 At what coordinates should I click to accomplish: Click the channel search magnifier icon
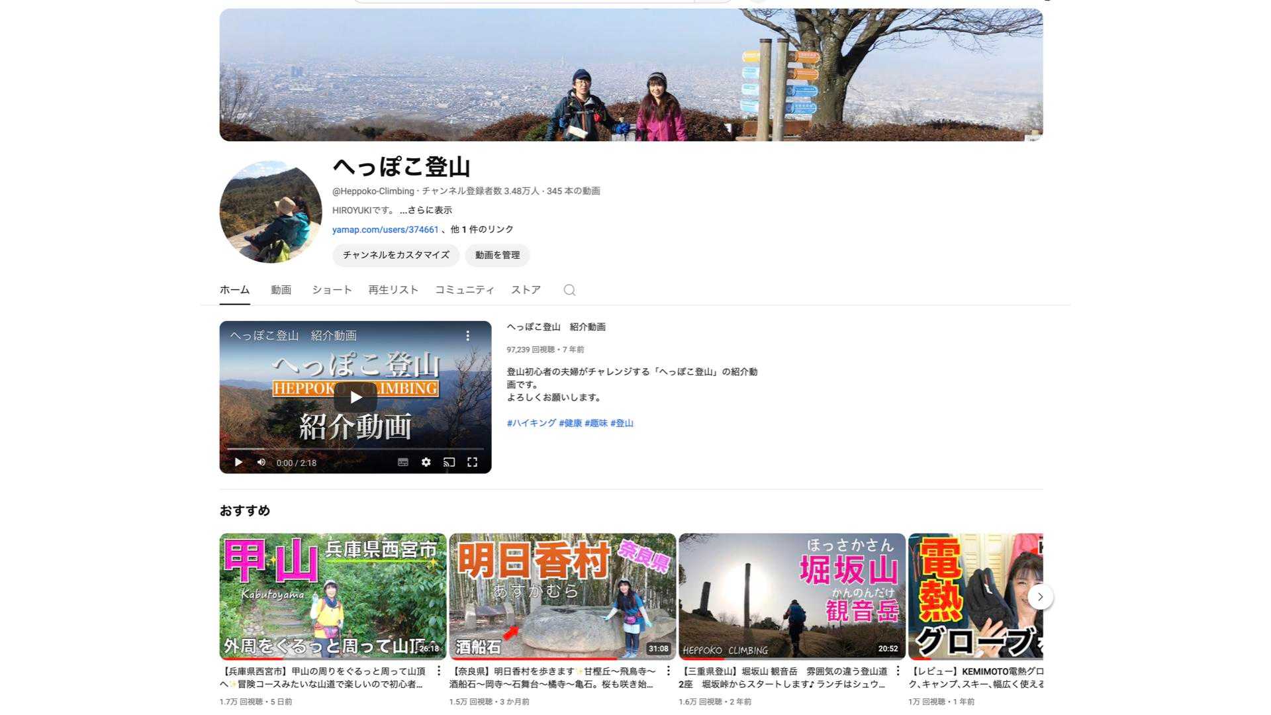click(x=569, y=290)
